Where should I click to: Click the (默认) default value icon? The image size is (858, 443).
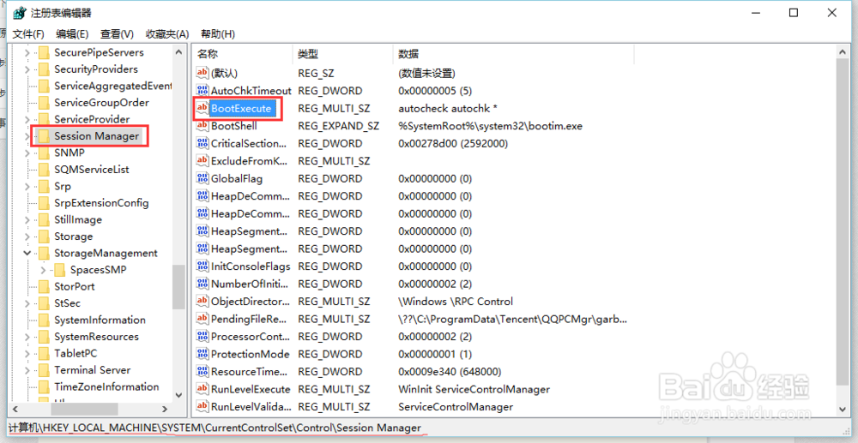[x=202, y=73]
